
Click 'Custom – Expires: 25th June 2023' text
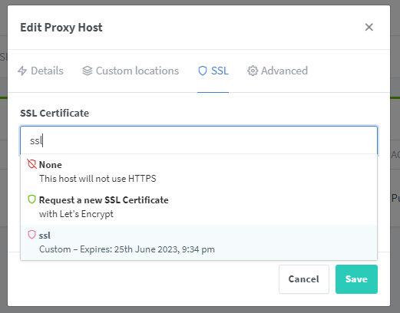click(109, 249)
